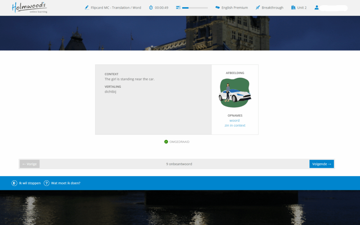Click the '9 onbeantwoord' counter text
This screenshot has width=360, height=225.
(179, 164)
